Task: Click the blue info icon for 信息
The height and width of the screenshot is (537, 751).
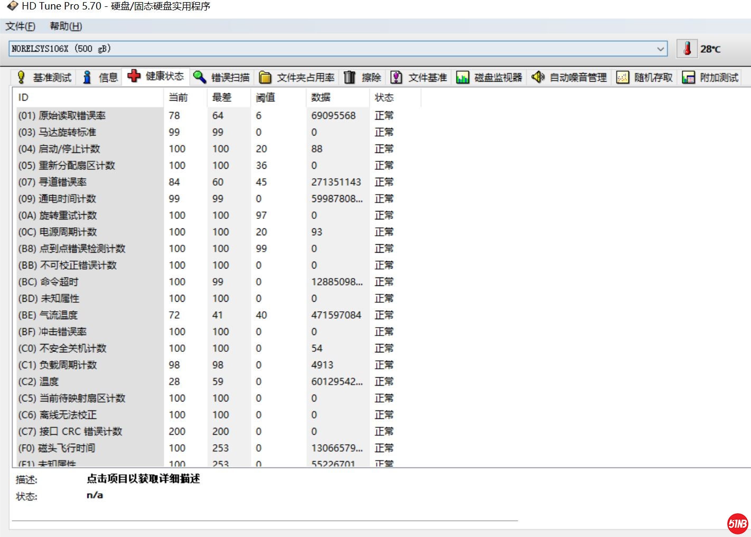Action: pyautogui.click(x=87, y=78)
